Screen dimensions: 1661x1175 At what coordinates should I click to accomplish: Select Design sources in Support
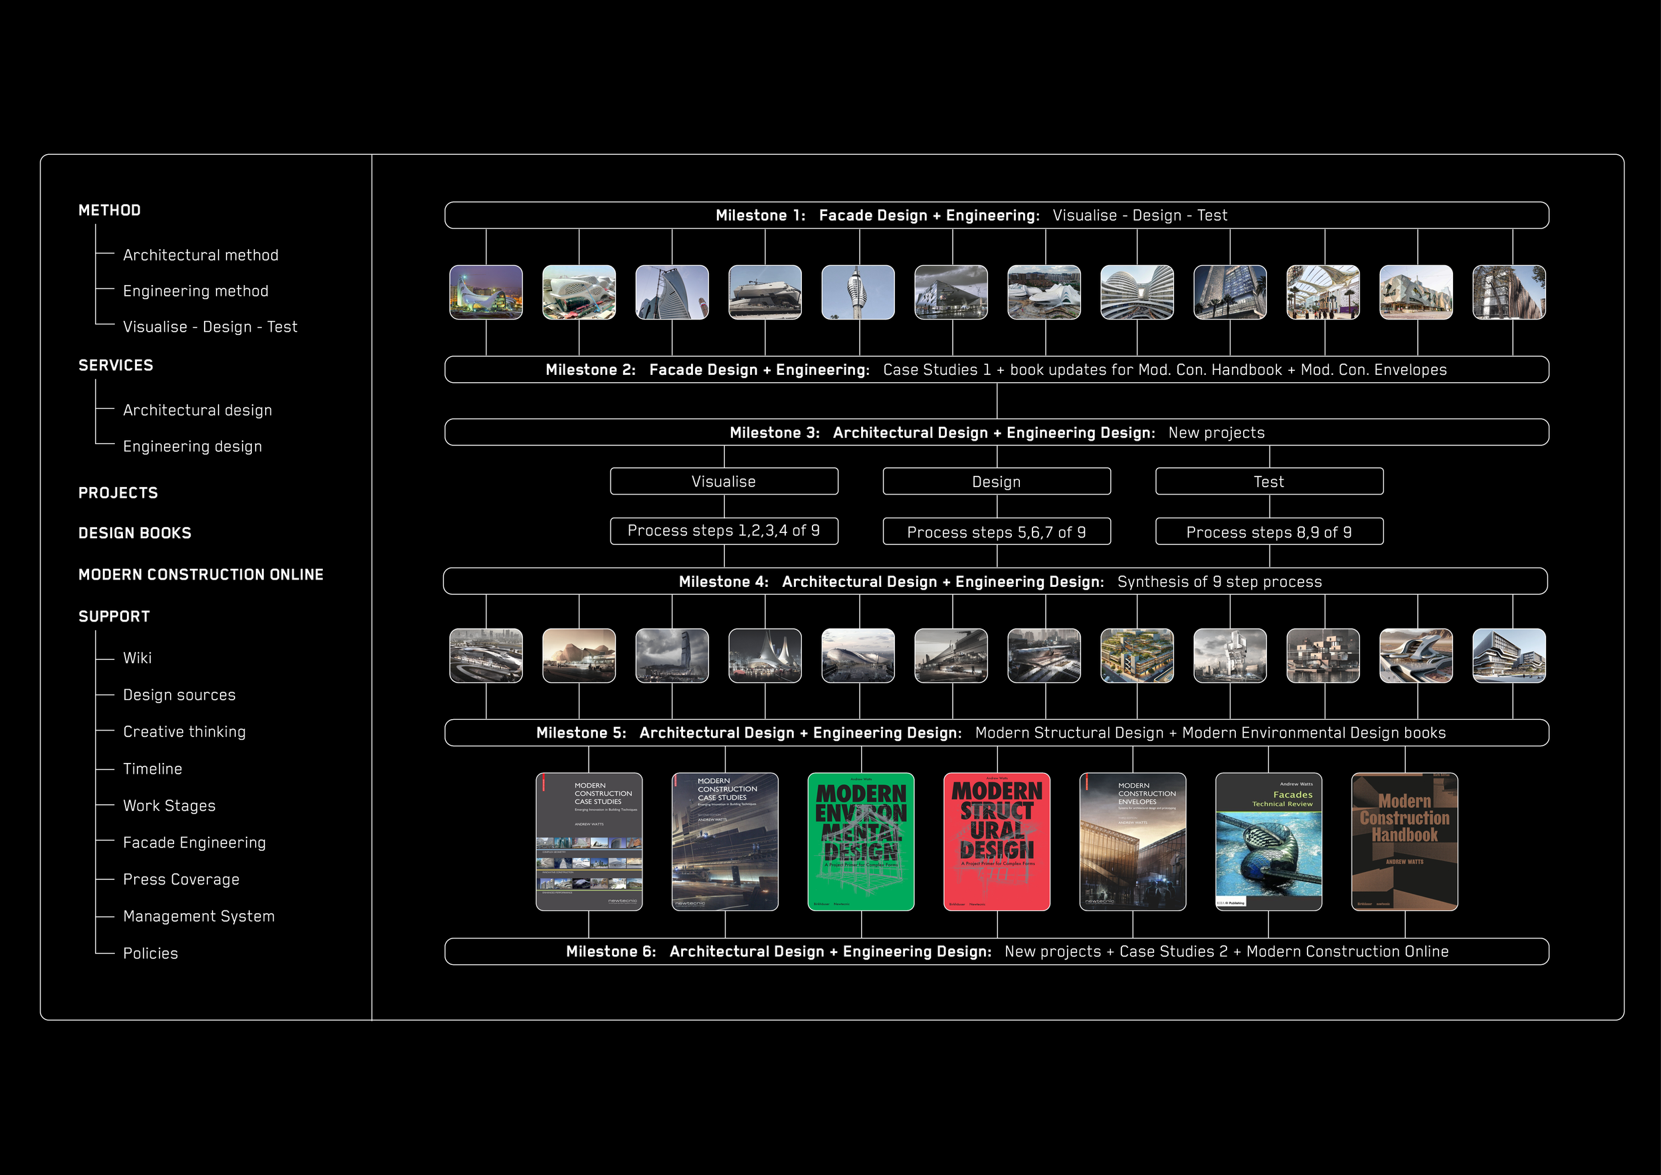tap(179, 694)
